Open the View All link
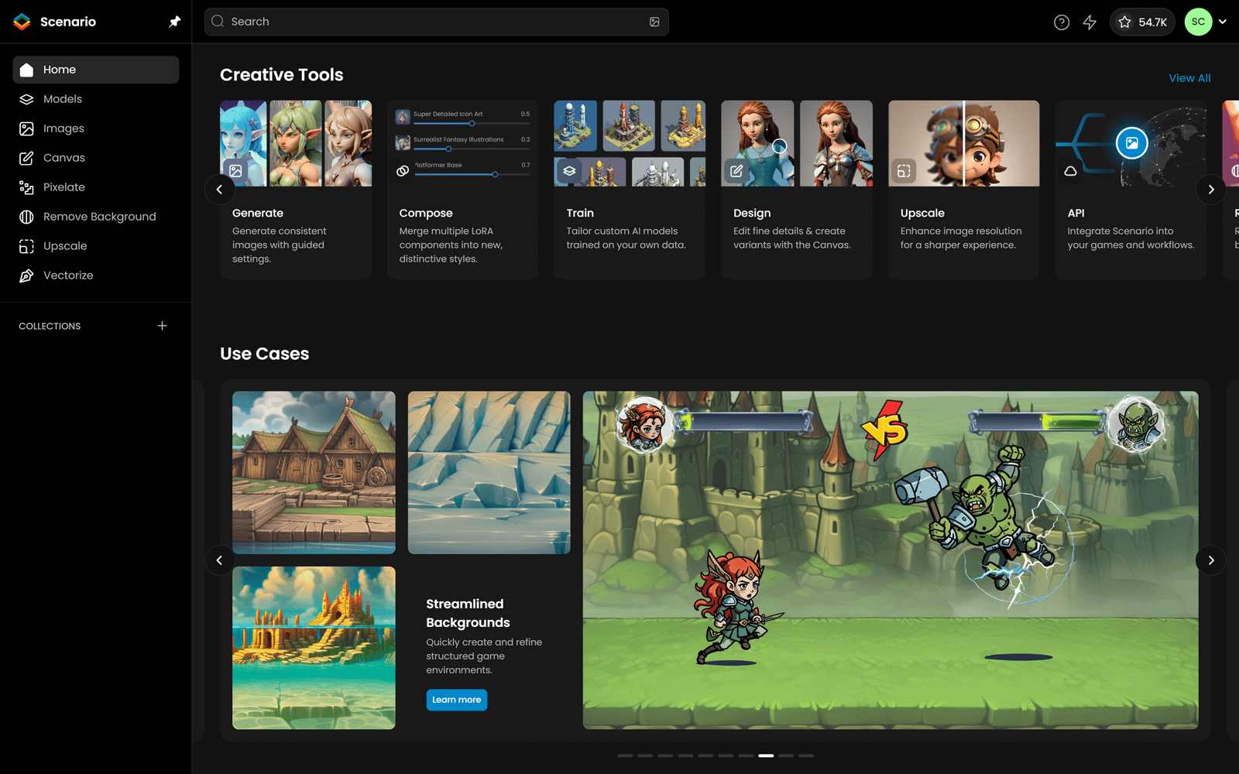The image size is (1239, 774). tap(1189, 78)
